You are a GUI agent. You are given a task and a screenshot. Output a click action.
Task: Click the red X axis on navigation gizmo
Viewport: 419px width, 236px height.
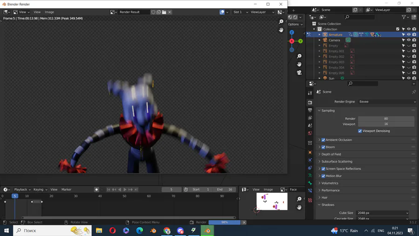291,41
